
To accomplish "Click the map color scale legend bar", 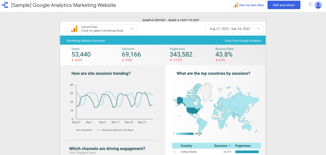I will [185, 134].
